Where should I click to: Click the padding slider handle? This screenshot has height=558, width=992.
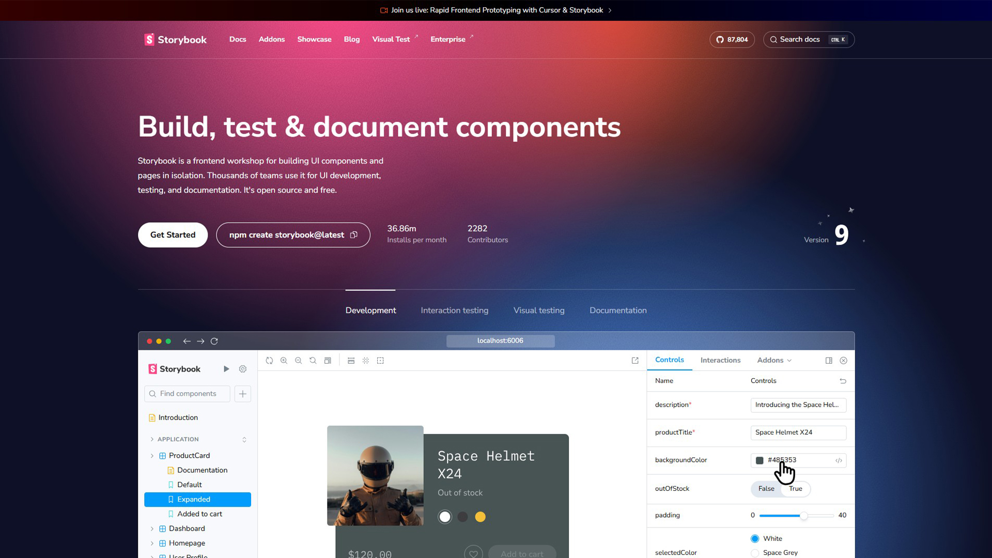pos(803,516)
